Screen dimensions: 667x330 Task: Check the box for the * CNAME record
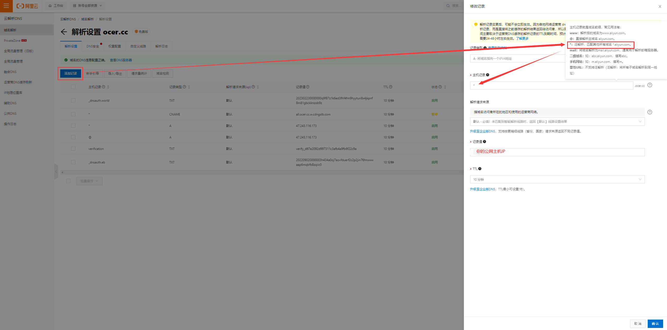click(73, 114)
